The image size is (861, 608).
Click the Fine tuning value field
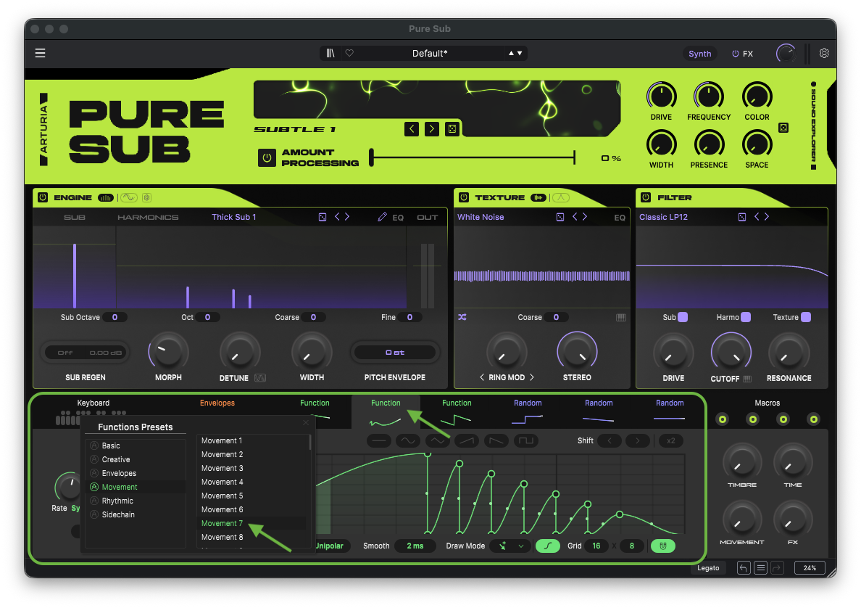click(409, 317)
